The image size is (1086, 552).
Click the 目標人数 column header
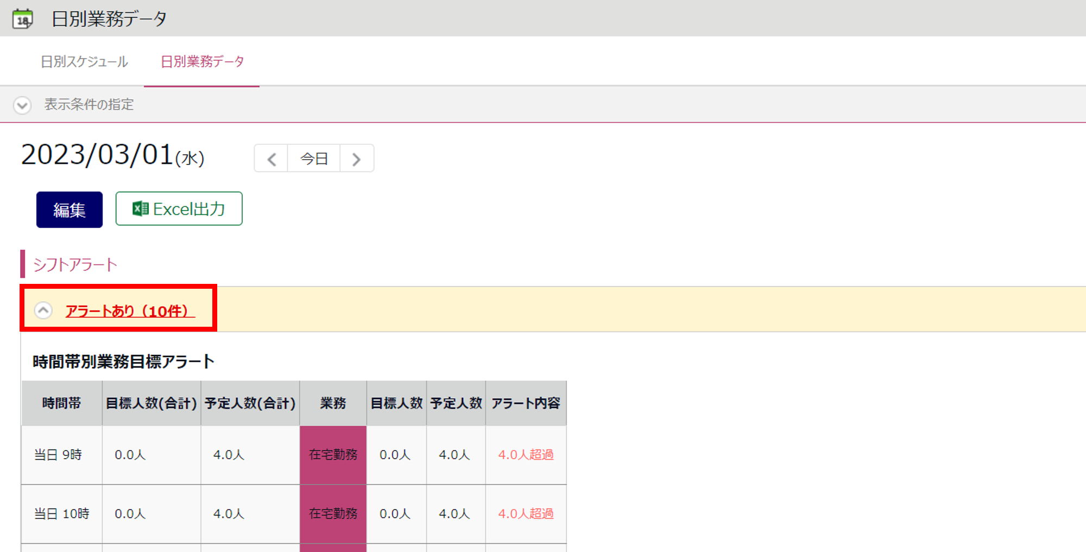click(x=397, y=403)
